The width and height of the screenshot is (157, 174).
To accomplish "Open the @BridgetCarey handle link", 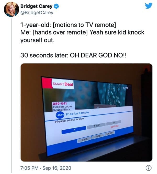I will click(37, 13).
